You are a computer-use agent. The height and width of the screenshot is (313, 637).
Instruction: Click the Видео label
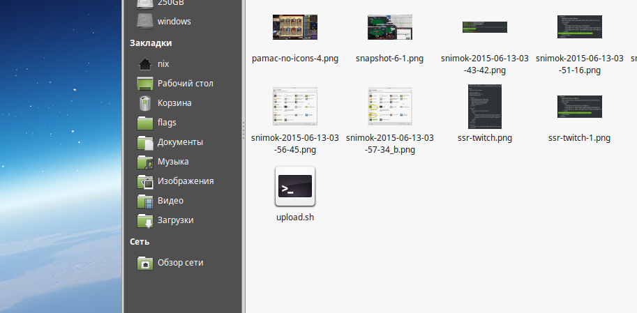[170, 201]
